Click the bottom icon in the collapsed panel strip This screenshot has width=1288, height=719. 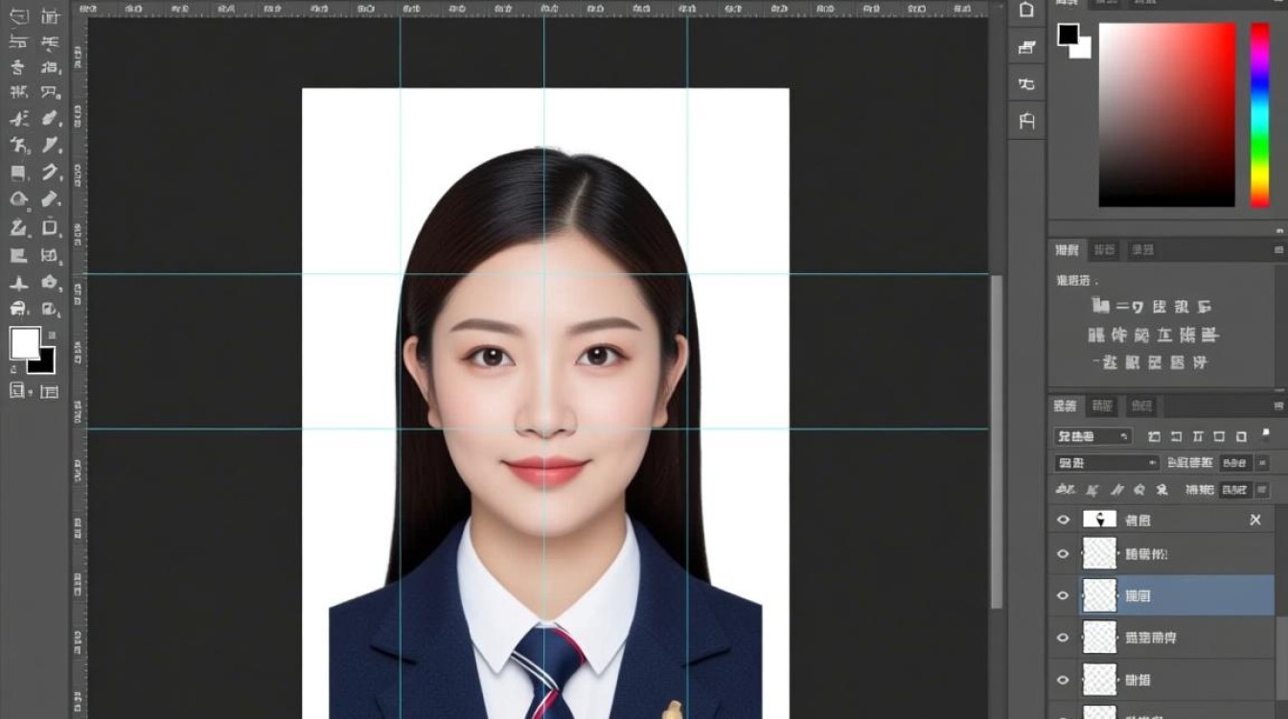point(1026,121)
